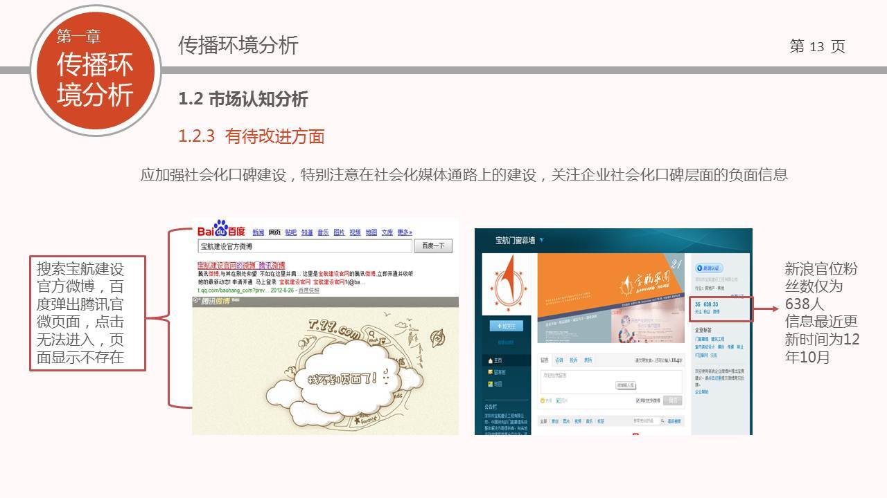The width and height of the screenshot is (887, 498).
Task: Open the 知道 link in Baidu navigation
Action: 306,232
